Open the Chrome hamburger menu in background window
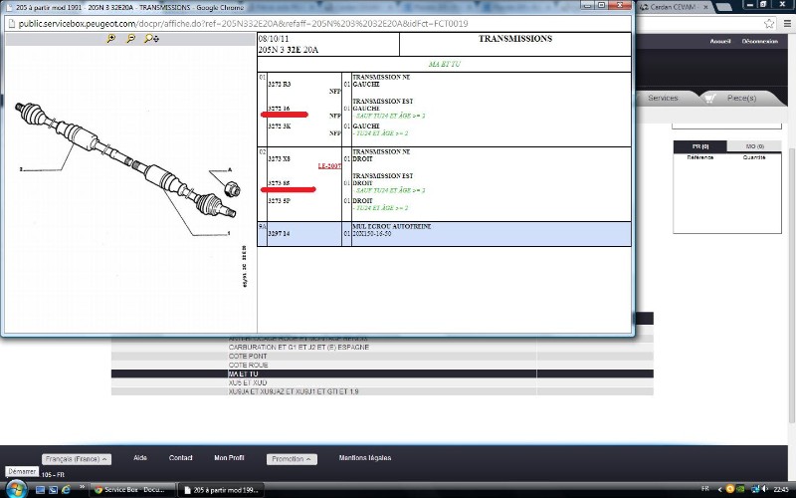796x498 pixels. coord(787,23)
